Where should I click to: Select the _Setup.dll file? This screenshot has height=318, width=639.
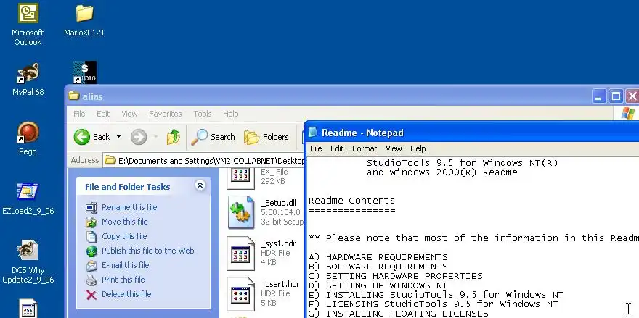coord(265,212)
